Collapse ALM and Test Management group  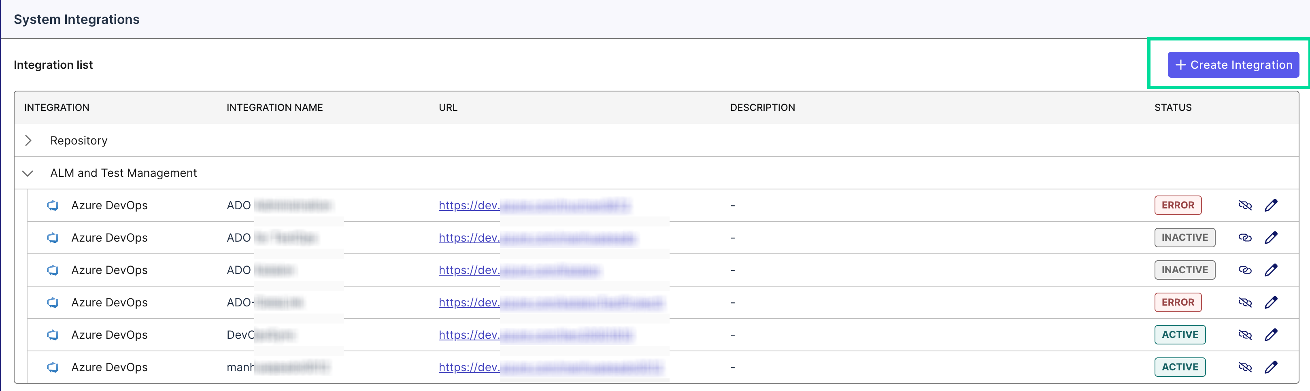pyautogui.click(x=28, y=173)
